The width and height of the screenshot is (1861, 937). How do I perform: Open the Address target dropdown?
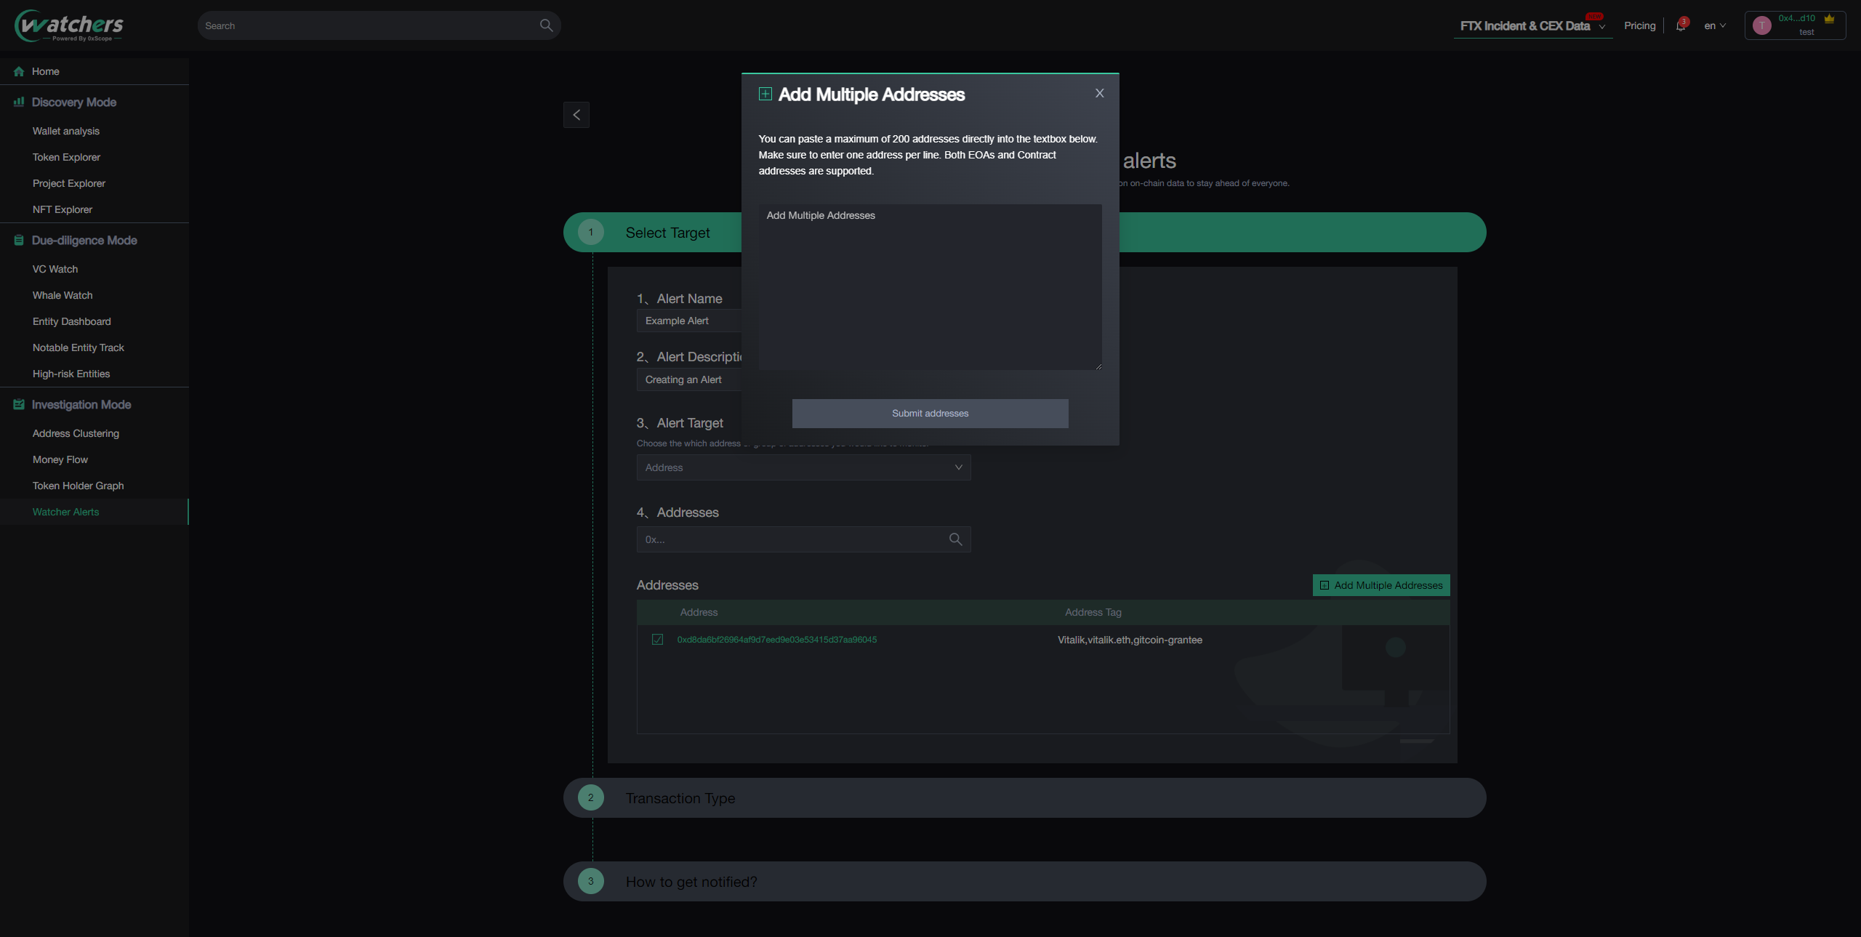pyautogui.click(x=803, y=467)
